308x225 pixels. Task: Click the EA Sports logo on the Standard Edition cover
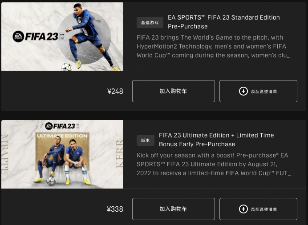(x=18, y=36)
